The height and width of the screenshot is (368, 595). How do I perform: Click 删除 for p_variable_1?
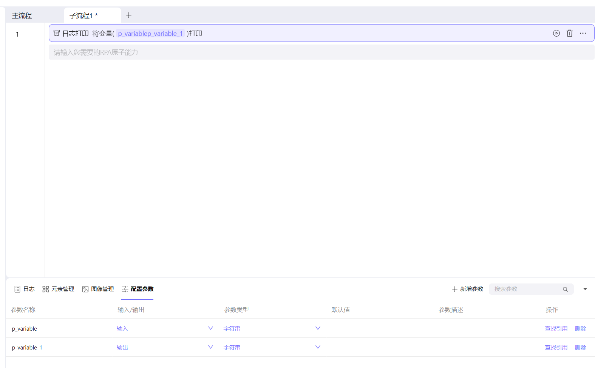pyautogui.click(x=580, y=348)
